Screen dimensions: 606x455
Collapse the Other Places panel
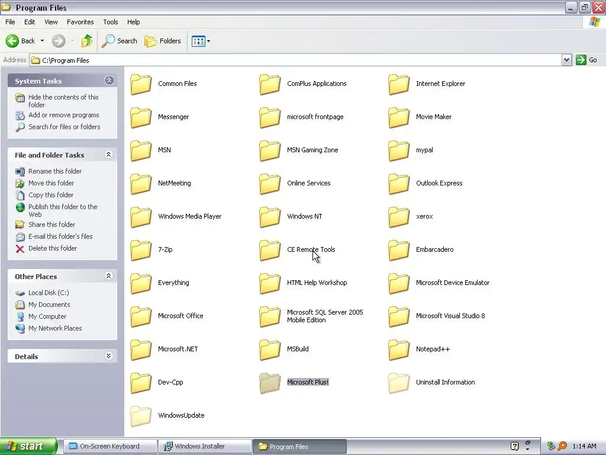pos(109,276)
